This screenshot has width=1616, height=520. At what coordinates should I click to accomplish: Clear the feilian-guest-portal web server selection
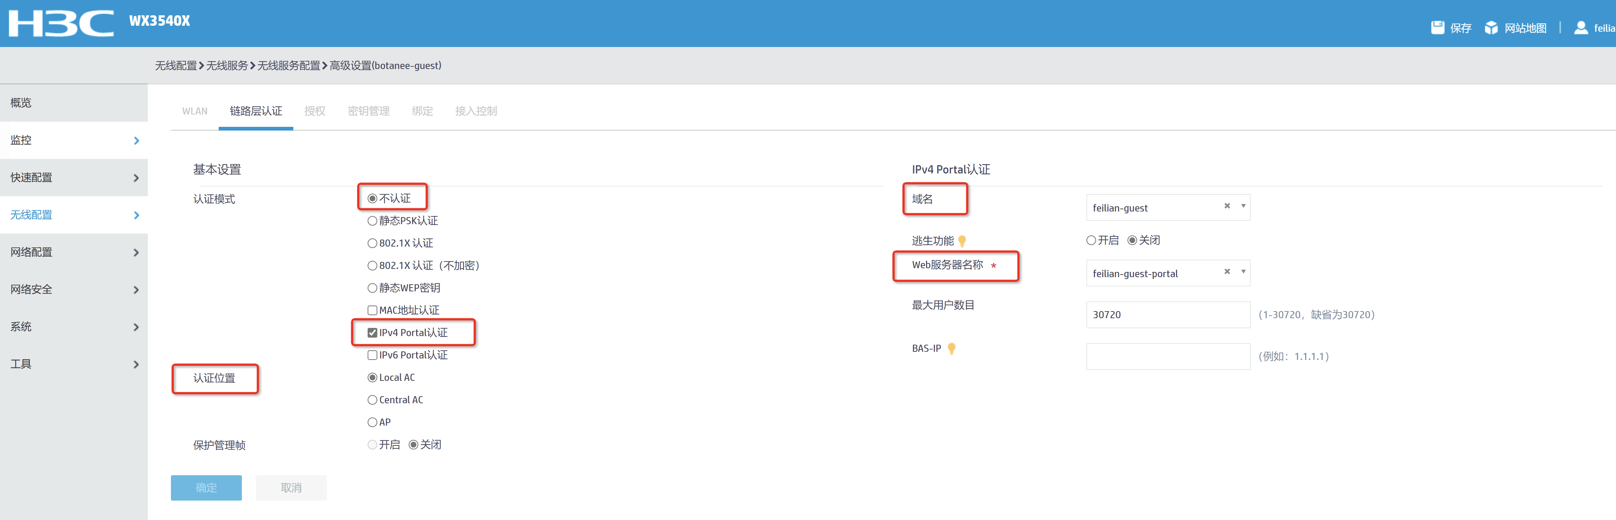[1226, 272]
